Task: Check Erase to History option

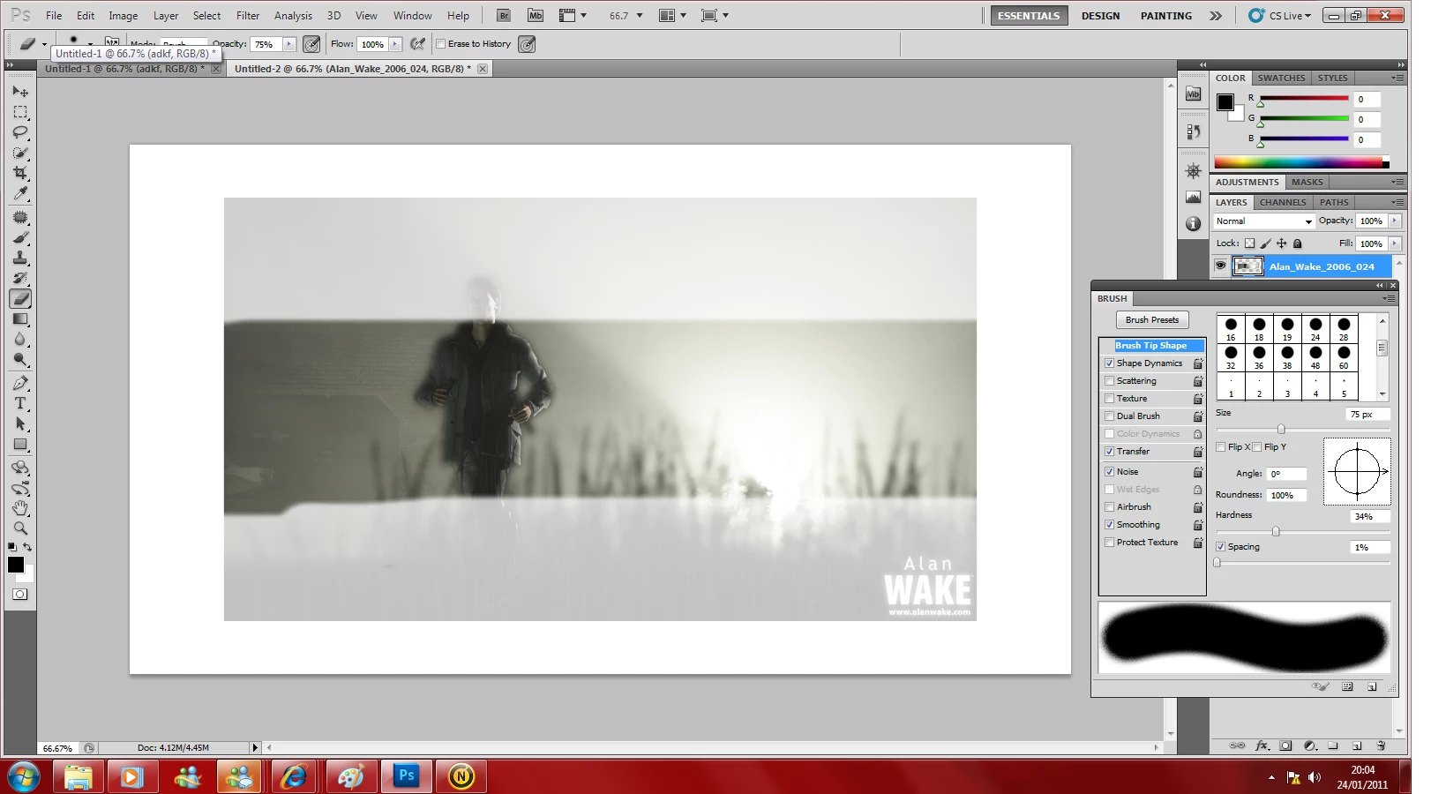Action: click(440, 43)
